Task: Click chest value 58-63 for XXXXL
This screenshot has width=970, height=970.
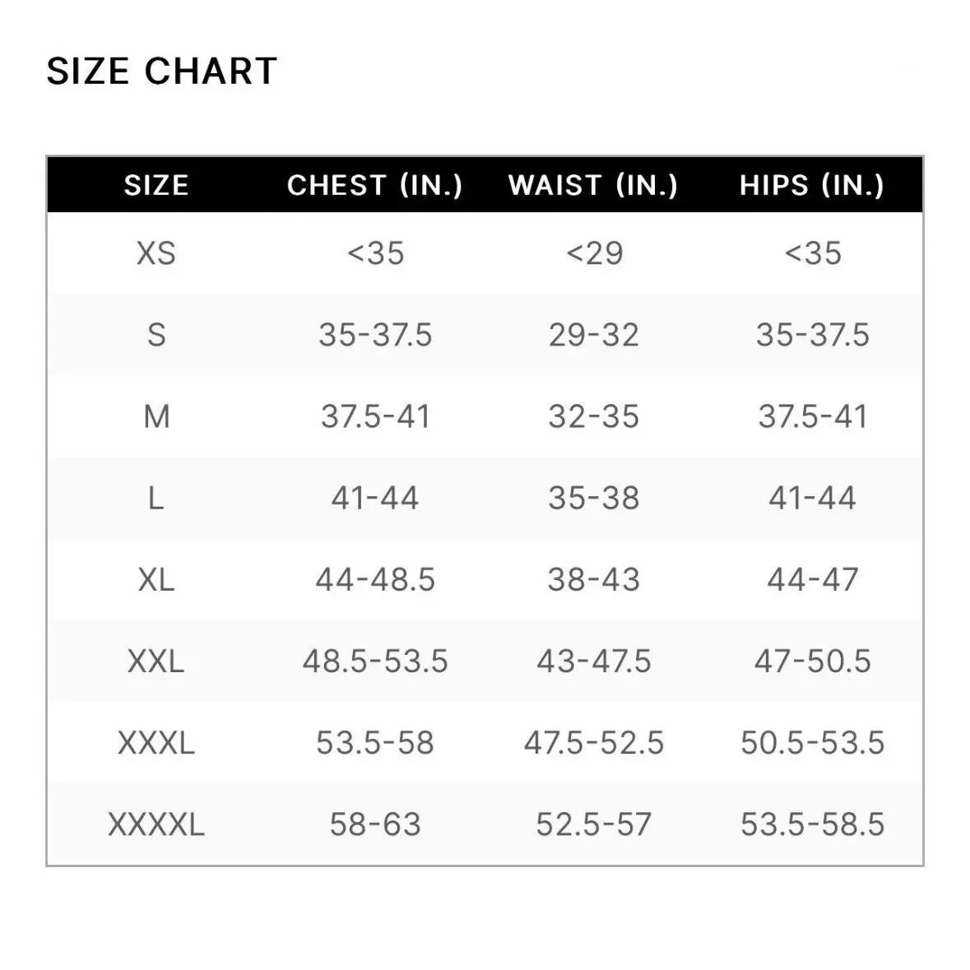Action: [375, 824]
